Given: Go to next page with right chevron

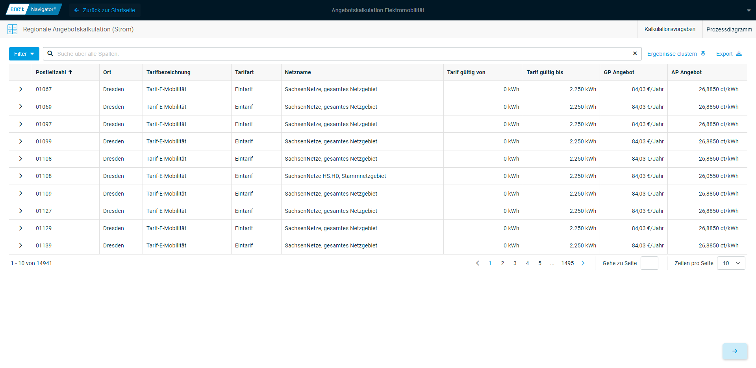Looking at the screenshot, I should [583, 263].
